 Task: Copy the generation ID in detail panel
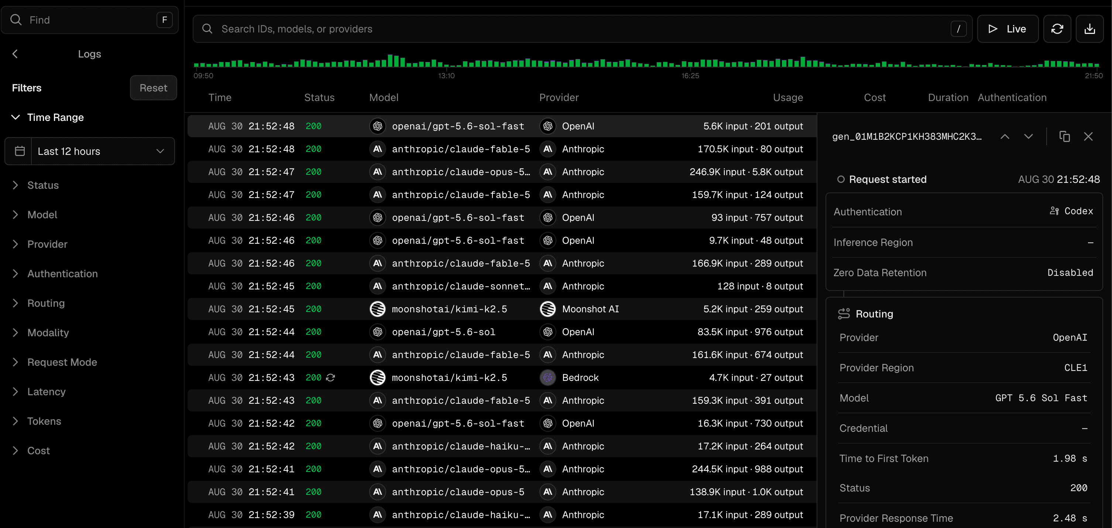pos(1064,137)
